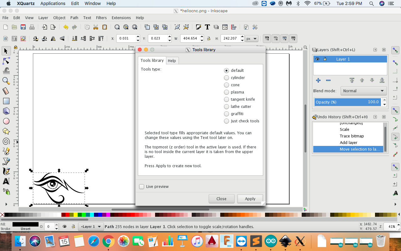The height and width of the screenshot is (251, 401).
Task: Click the Y coordinate input field
Action: (158, 39)
